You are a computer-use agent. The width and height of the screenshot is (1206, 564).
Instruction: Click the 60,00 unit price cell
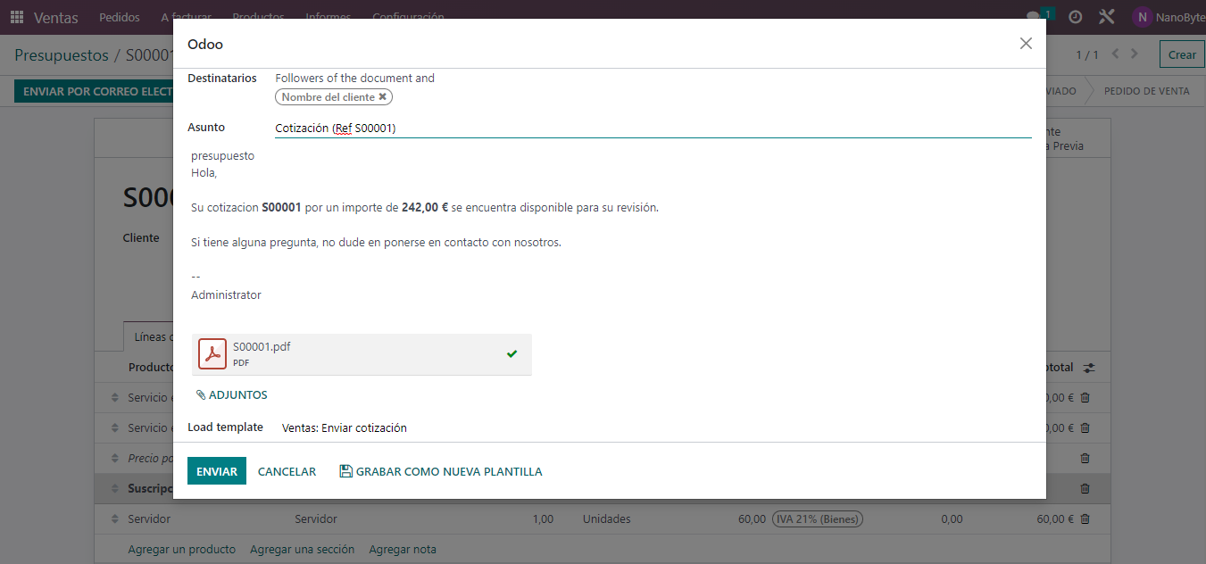click(752, 519)
